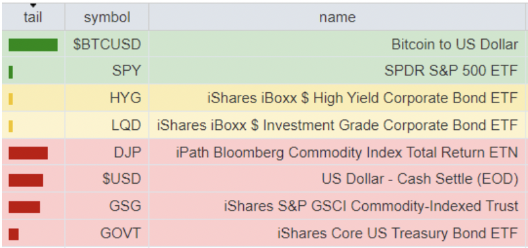
Task: Select the small green tail bar for SPY
Action: pos(11,72)
